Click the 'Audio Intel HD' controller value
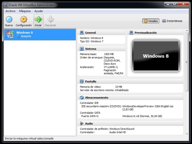192x144 pixels. coord(118,132)
